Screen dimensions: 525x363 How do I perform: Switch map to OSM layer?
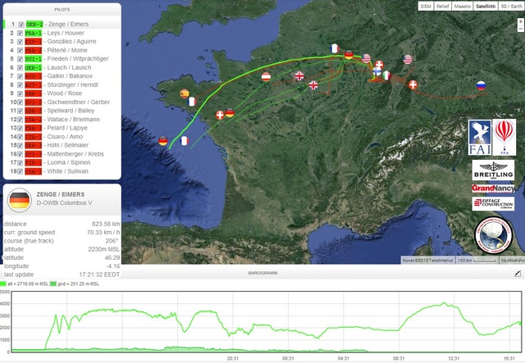click(x=426, y=6)
